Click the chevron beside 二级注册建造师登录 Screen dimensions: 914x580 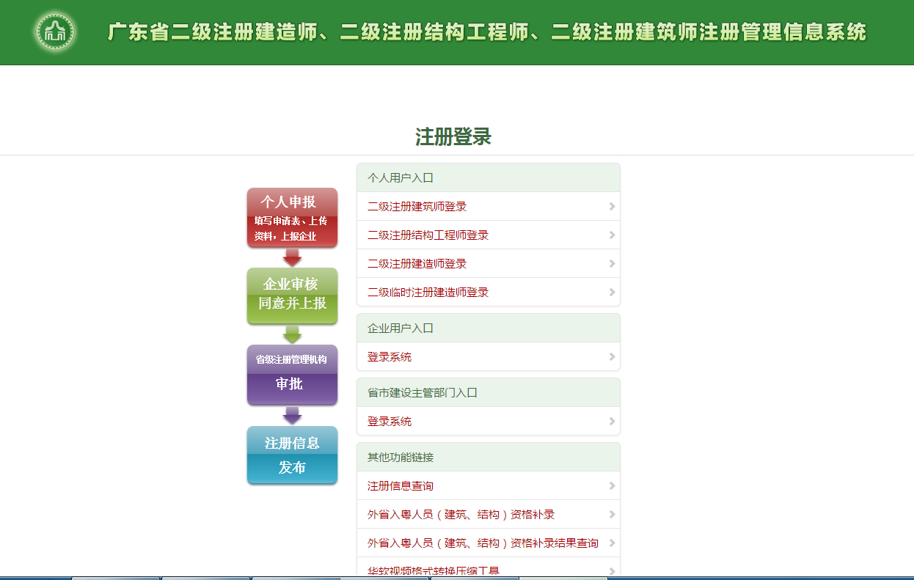point(611,263)
